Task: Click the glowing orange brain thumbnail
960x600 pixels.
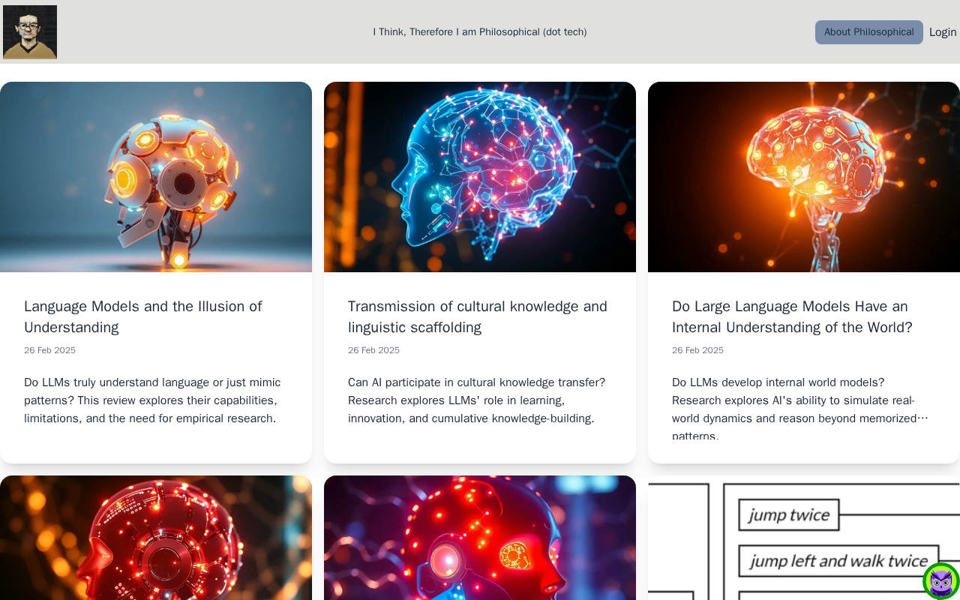Action: (x=804, y=177)
